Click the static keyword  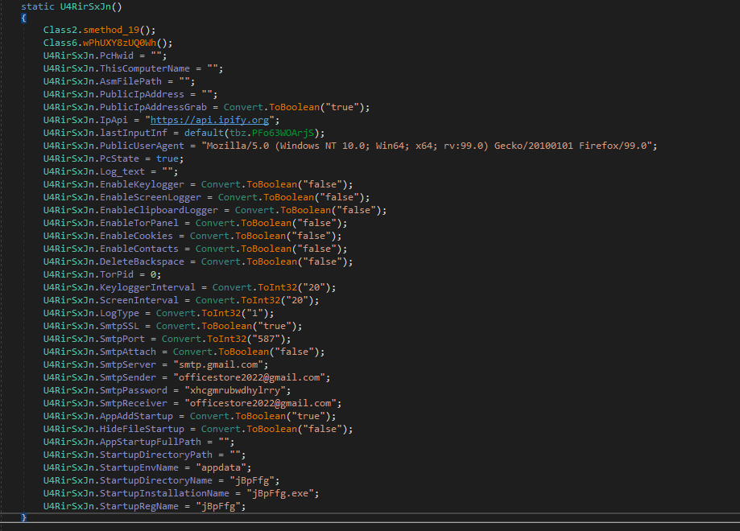[x=38, y=6]
